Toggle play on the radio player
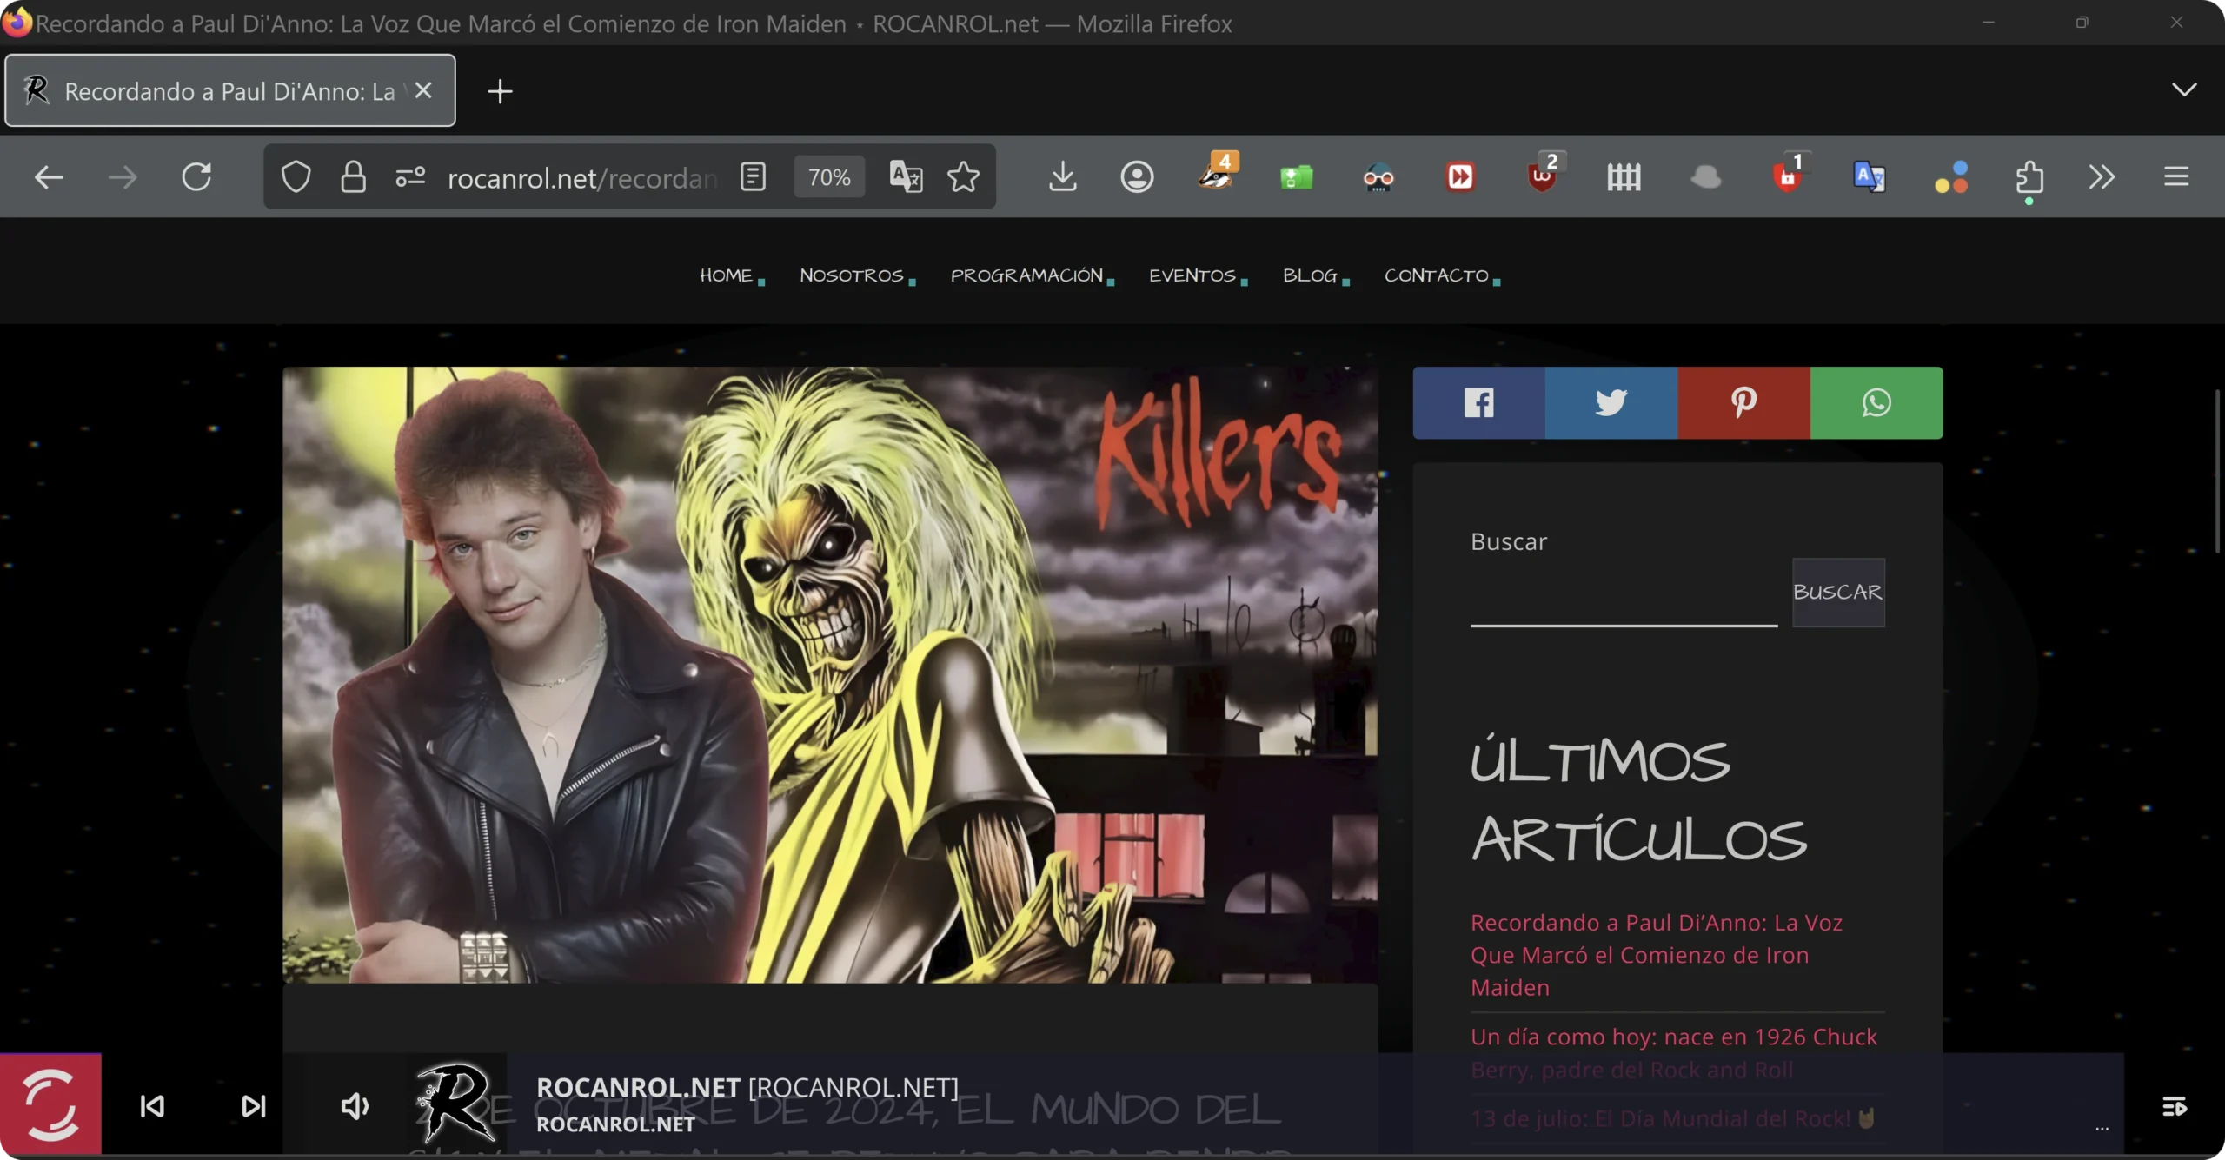 (50, 1105)
